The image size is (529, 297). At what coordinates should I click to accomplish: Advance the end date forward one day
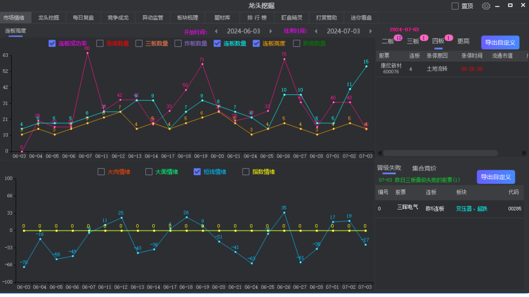click(x=370, y=31)
